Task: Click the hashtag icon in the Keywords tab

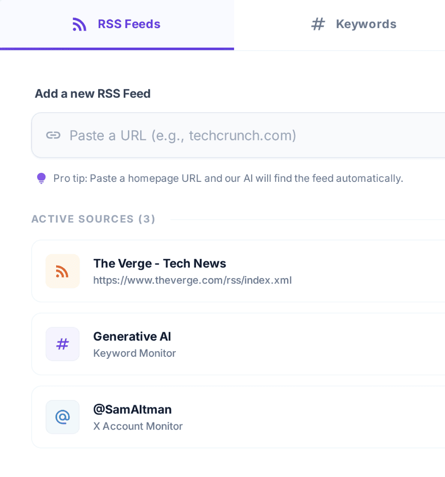Action: pos(318,24)
